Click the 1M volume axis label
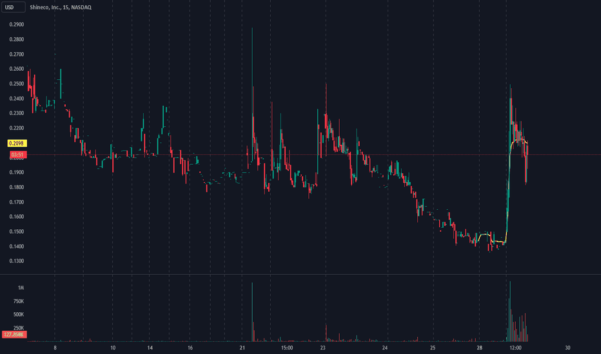Viewport: 601px width, 354px height. [x=21, y=288]
